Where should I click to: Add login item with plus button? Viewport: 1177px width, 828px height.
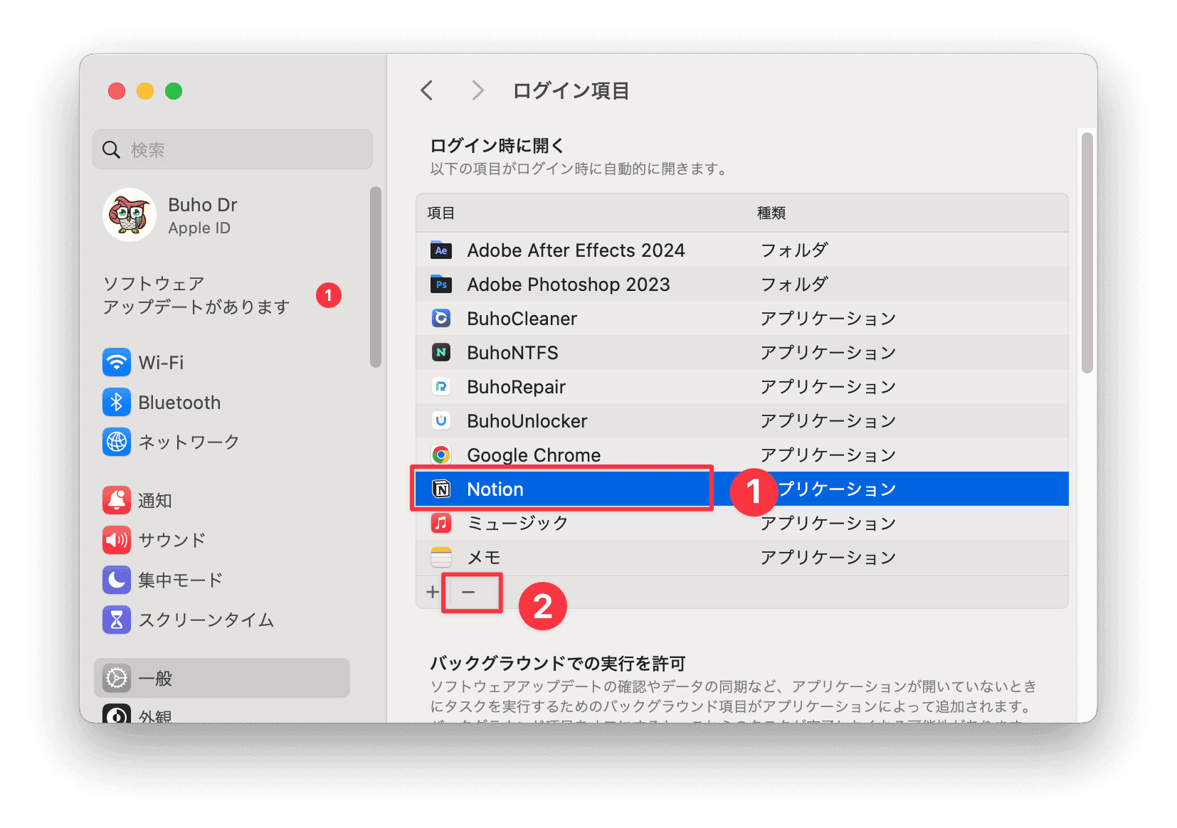point(433,592)
